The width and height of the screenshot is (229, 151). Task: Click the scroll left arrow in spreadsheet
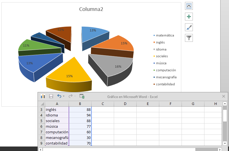40,149
